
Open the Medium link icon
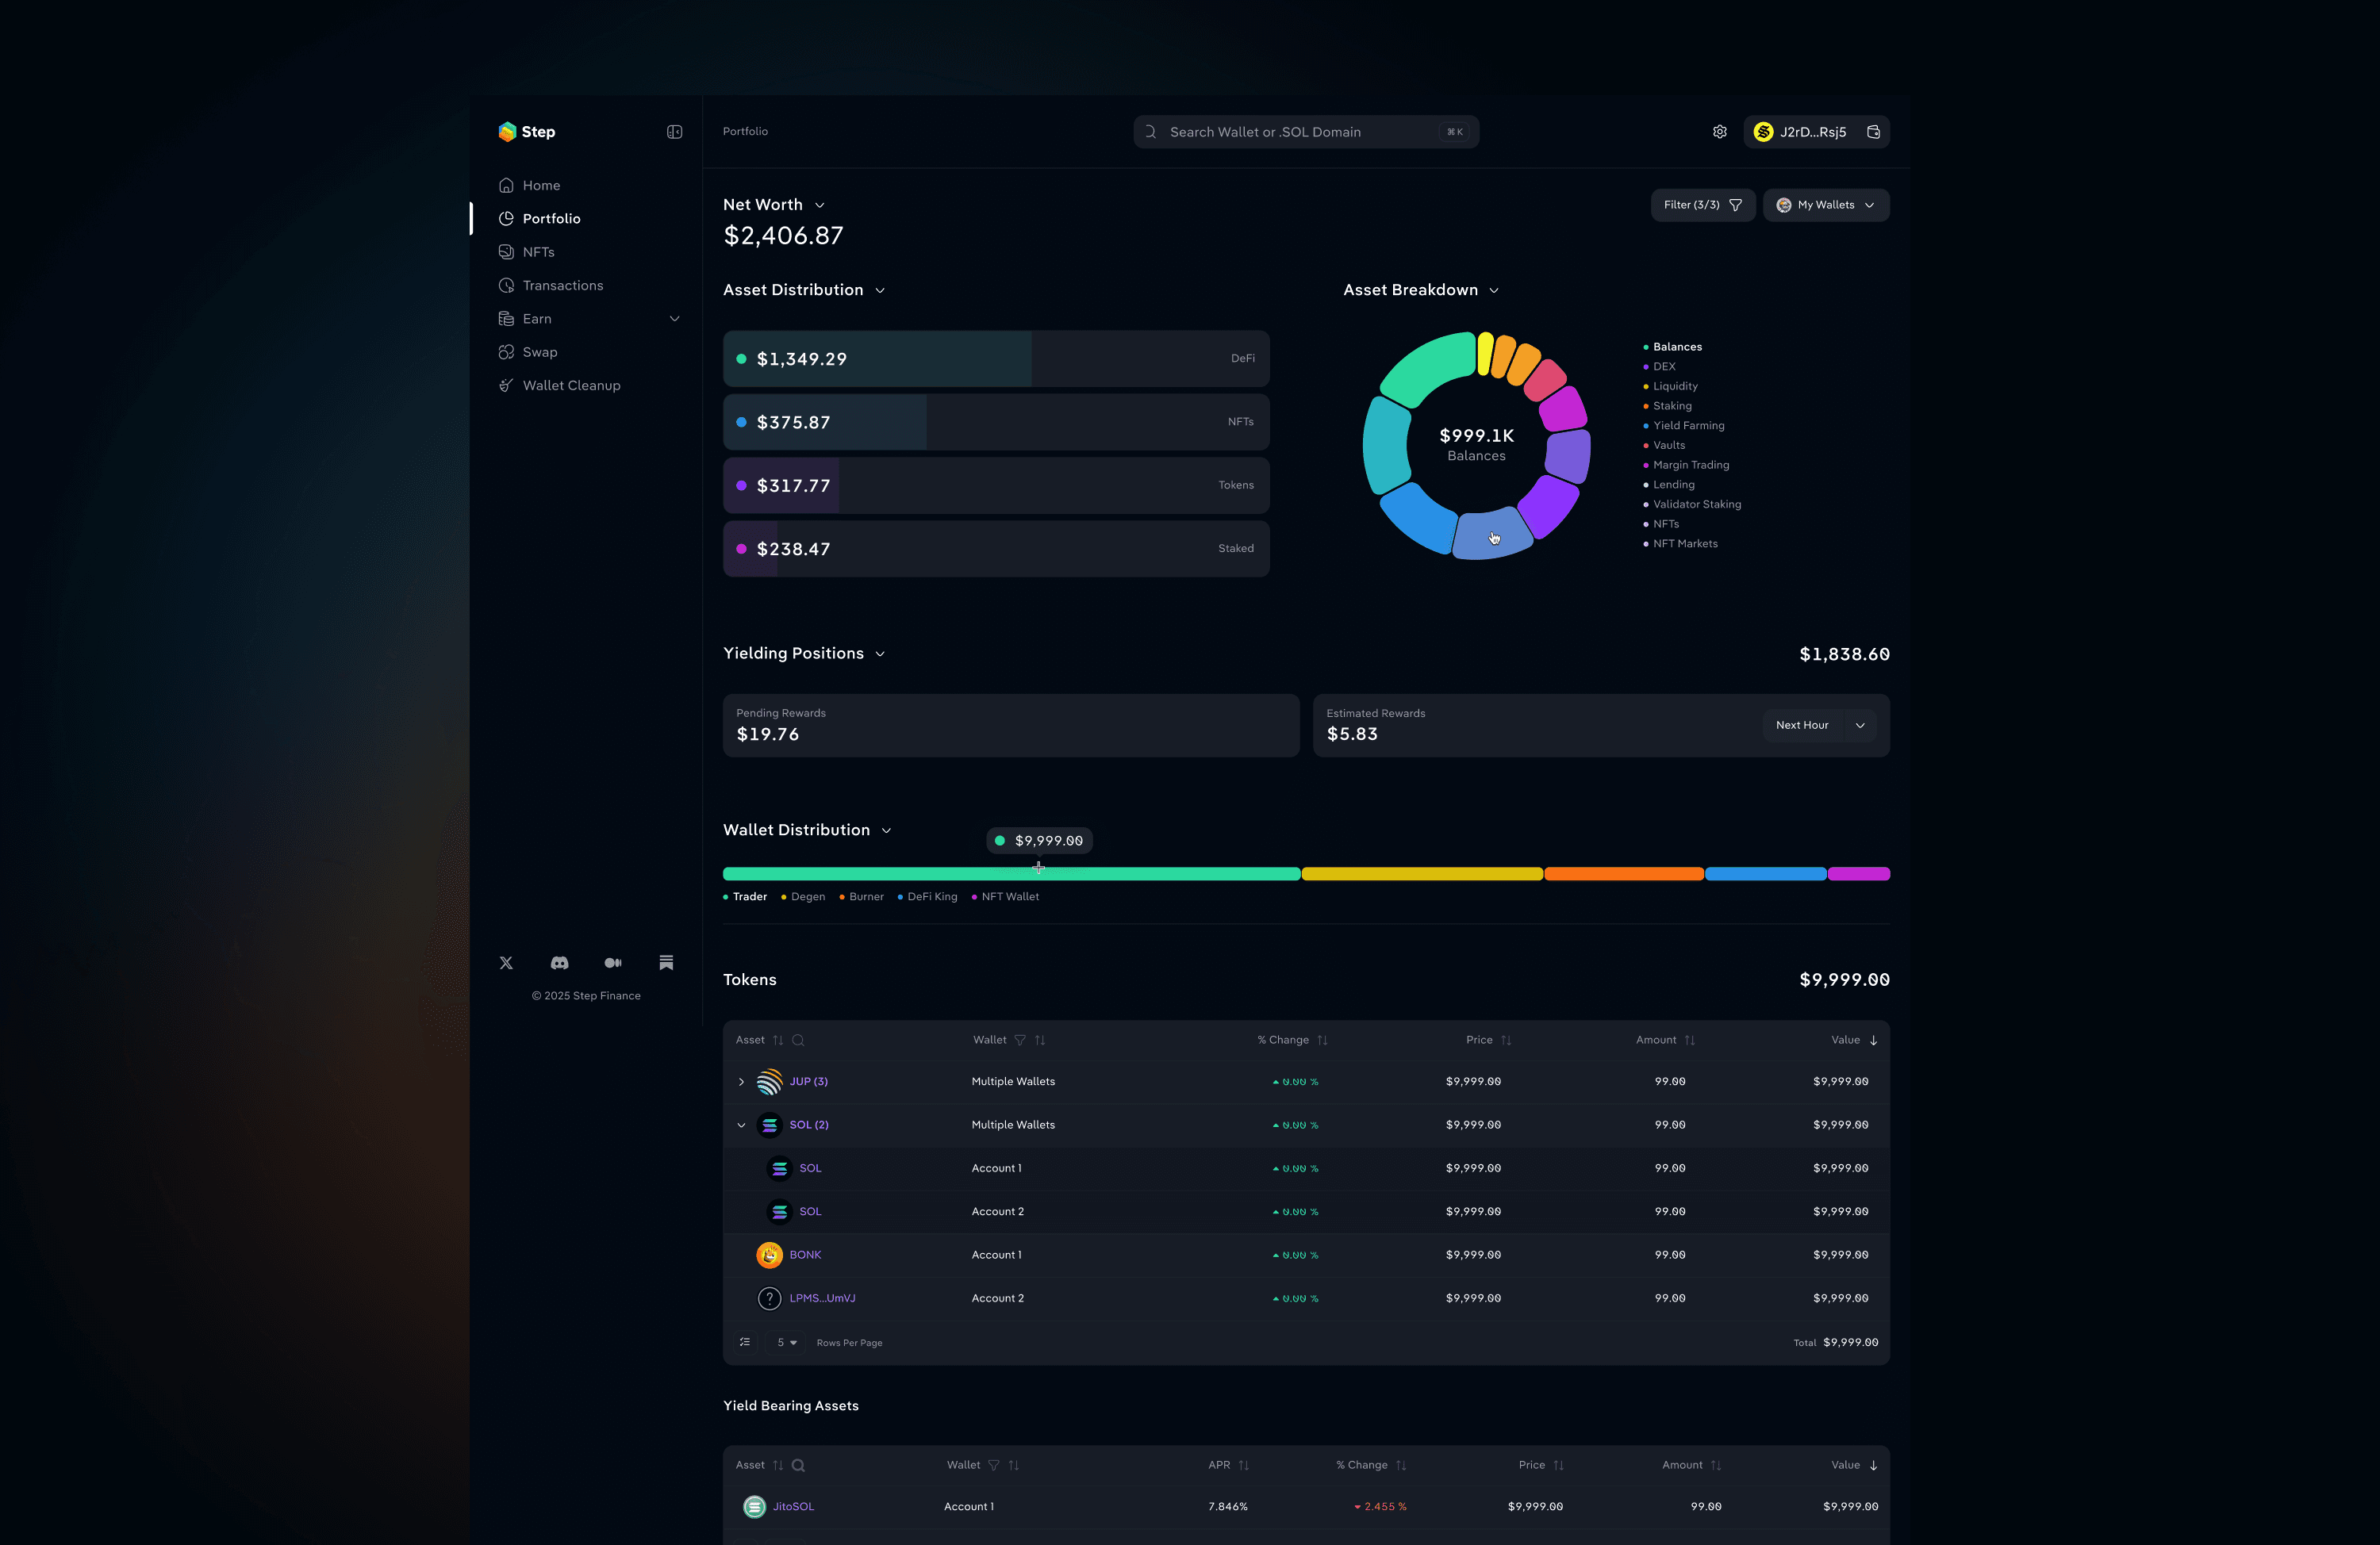click(613, 963)
